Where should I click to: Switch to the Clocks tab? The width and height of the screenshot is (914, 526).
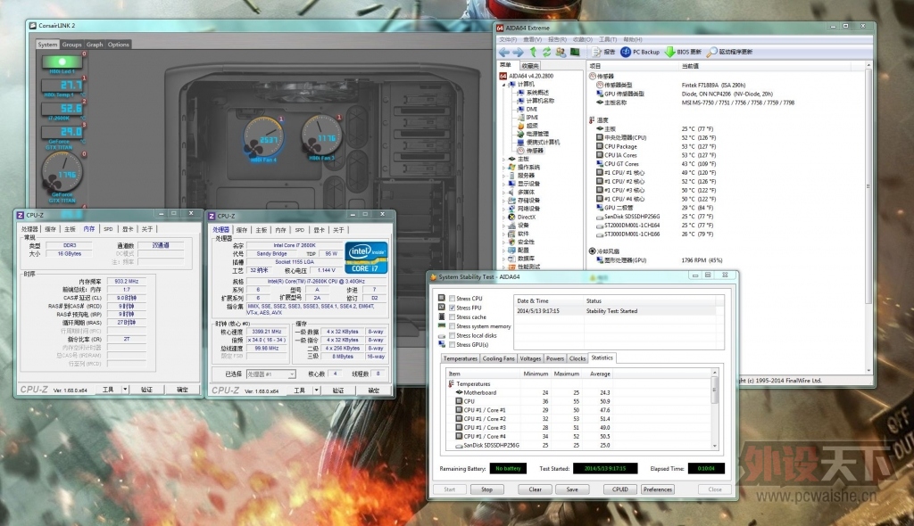[x=577, y=358]
